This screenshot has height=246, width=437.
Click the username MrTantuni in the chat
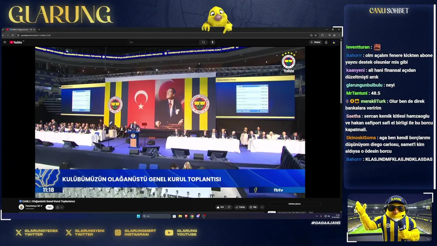pyautogui.click(x=357, y=93)
